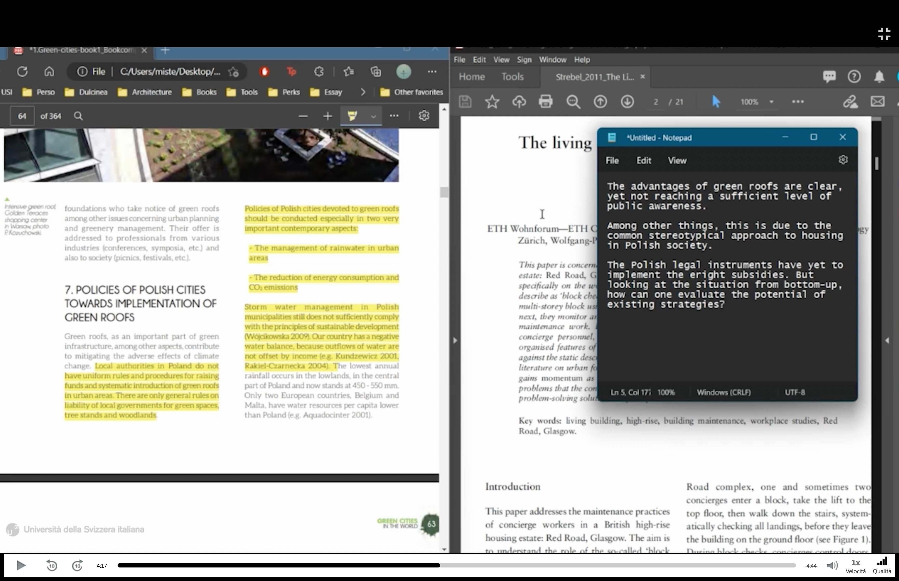Screen dimensions: 899x581
Task: Click the bookmark star icon in Acrobat
Action: pos(492,101)
